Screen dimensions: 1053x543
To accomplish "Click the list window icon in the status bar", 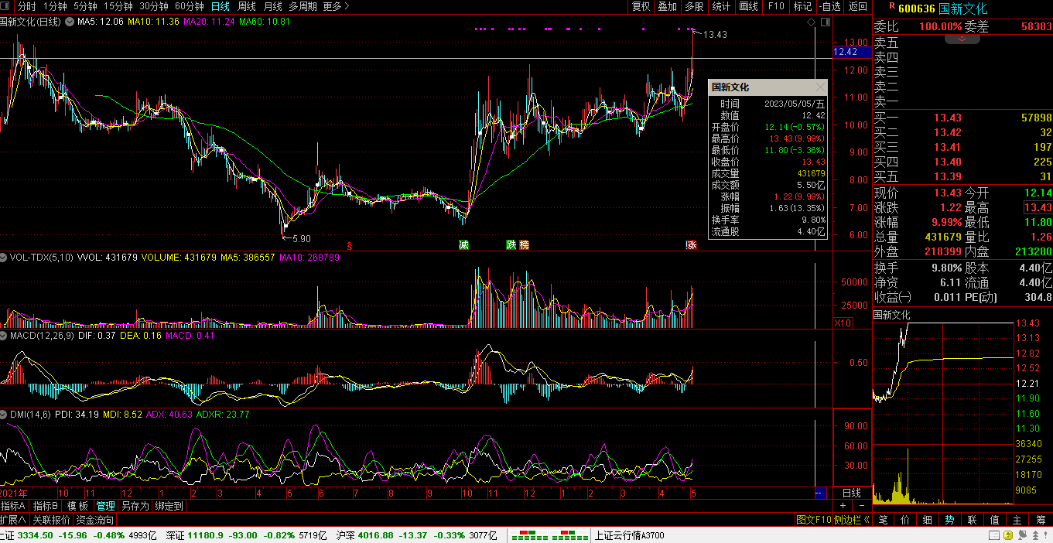I will click(994, 535).
